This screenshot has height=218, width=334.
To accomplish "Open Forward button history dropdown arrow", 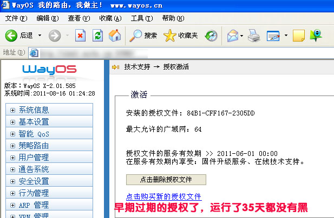I will point(67,36).
